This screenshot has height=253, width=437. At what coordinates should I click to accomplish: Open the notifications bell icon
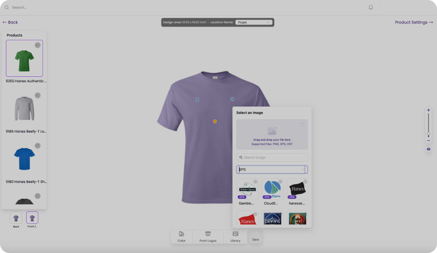click(371, 7)
